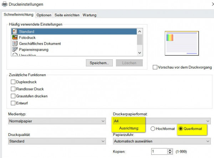Toggle Graustufen drucken checkbox
This screenshot has width=214, height=158.
pos(13,96)
